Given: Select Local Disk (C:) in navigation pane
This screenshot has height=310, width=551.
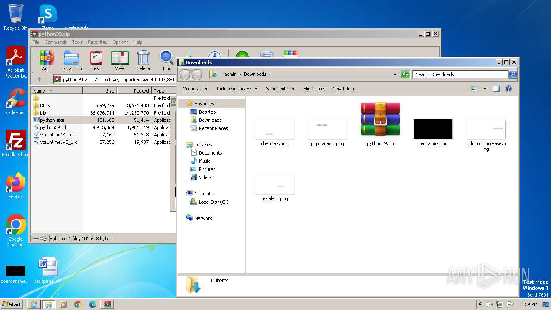Looking at the screenshot, I should 213,202.
